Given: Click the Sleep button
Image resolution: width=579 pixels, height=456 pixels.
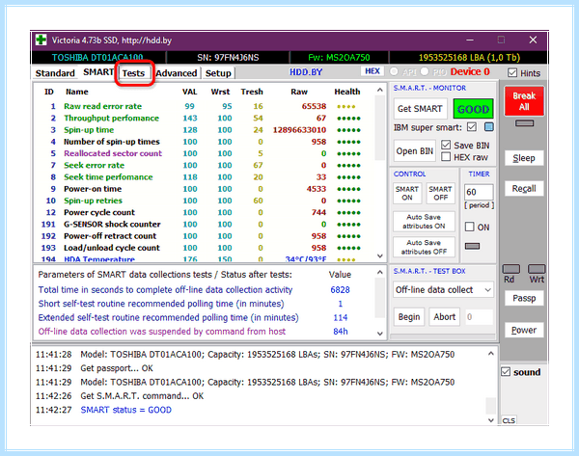Looking at the screenshot, I should tap(524, 158).
